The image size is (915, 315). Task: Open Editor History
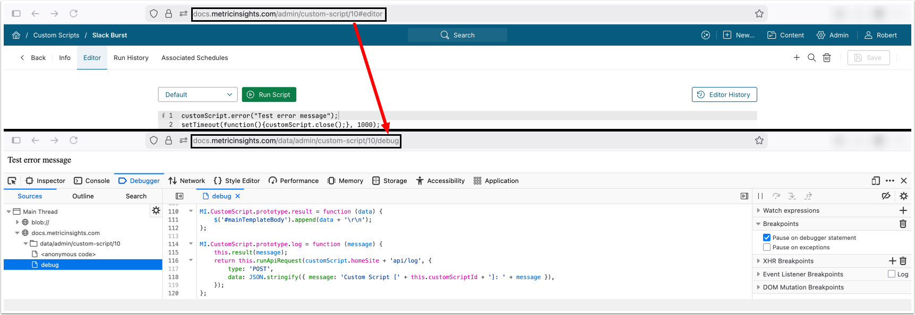click(x=724, y=95)
